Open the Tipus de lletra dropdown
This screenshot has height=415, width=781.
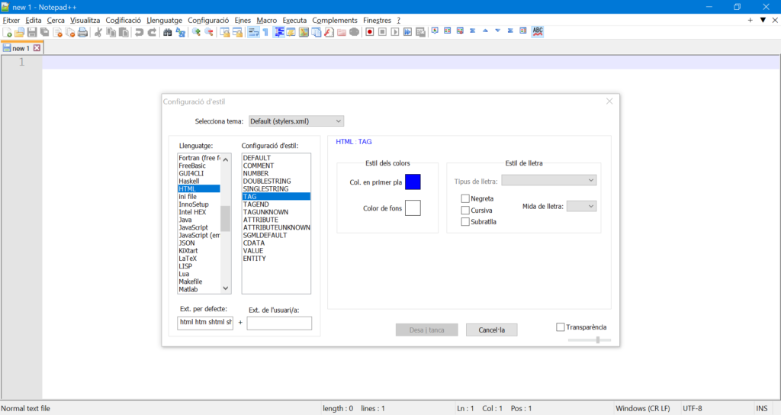coord(548,181)
